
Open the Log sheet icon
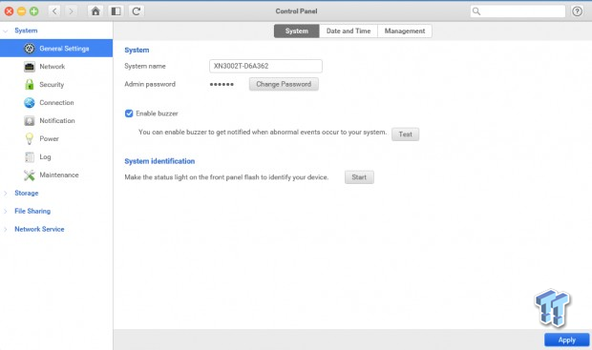tap(30, 157)
